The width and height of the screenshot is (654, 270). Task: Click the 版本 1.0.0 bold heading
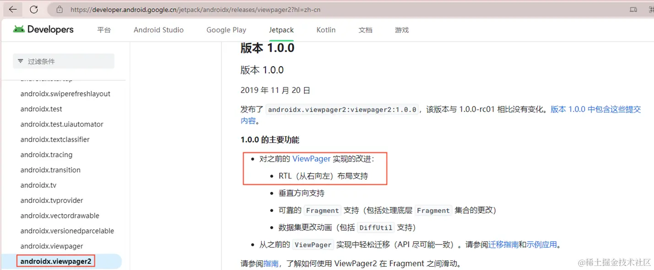tap(267, 48)
